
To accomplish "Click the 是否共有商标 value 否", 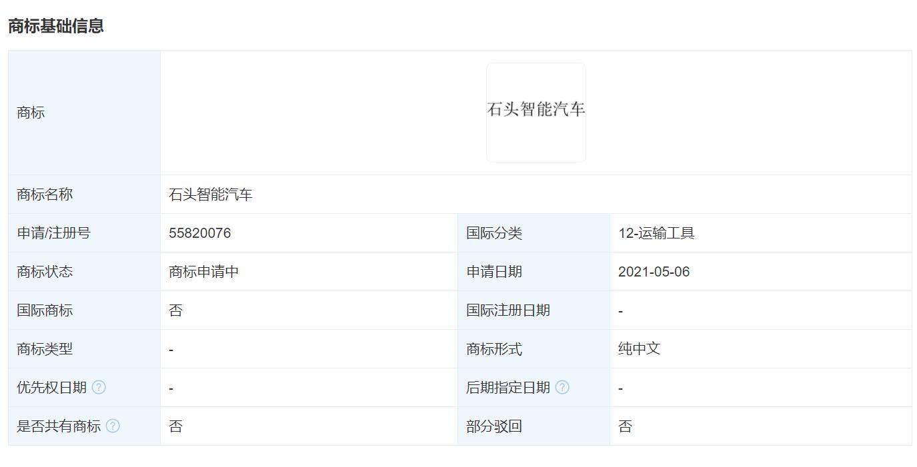I will tap(174, 426).
